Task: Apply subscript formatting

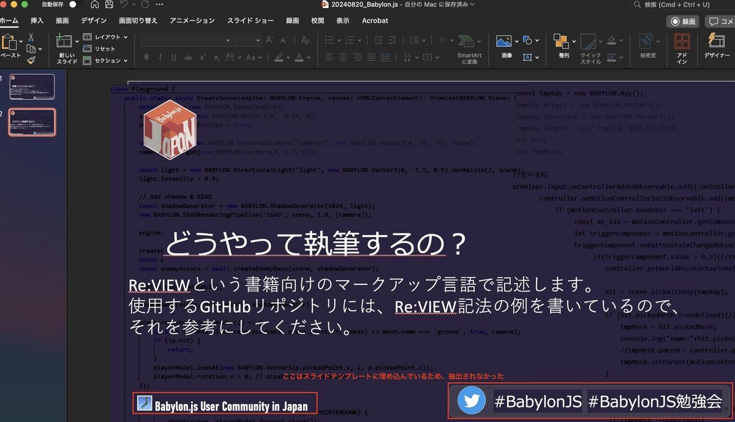Action: tap(216, 57)
